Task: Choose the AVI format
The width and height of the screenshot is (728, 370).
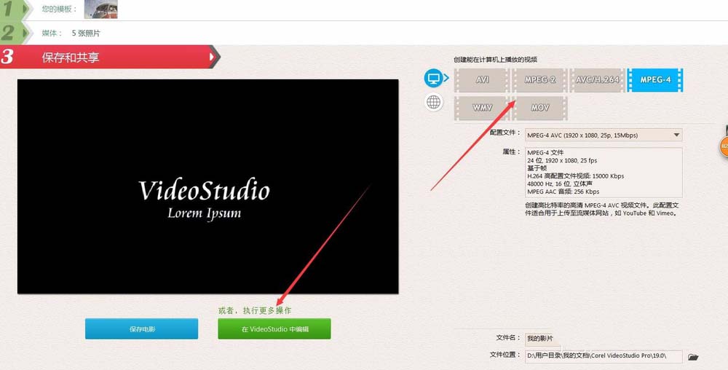Action: pyautogui.click(x=482, y=80)
